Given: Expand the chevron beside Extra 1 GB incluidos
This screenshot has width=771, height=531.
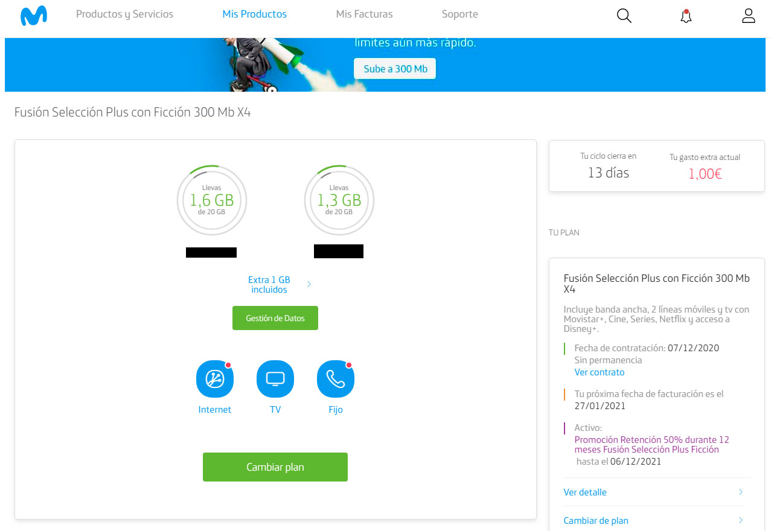Looking at the screenshot, I should pos(309,284).
